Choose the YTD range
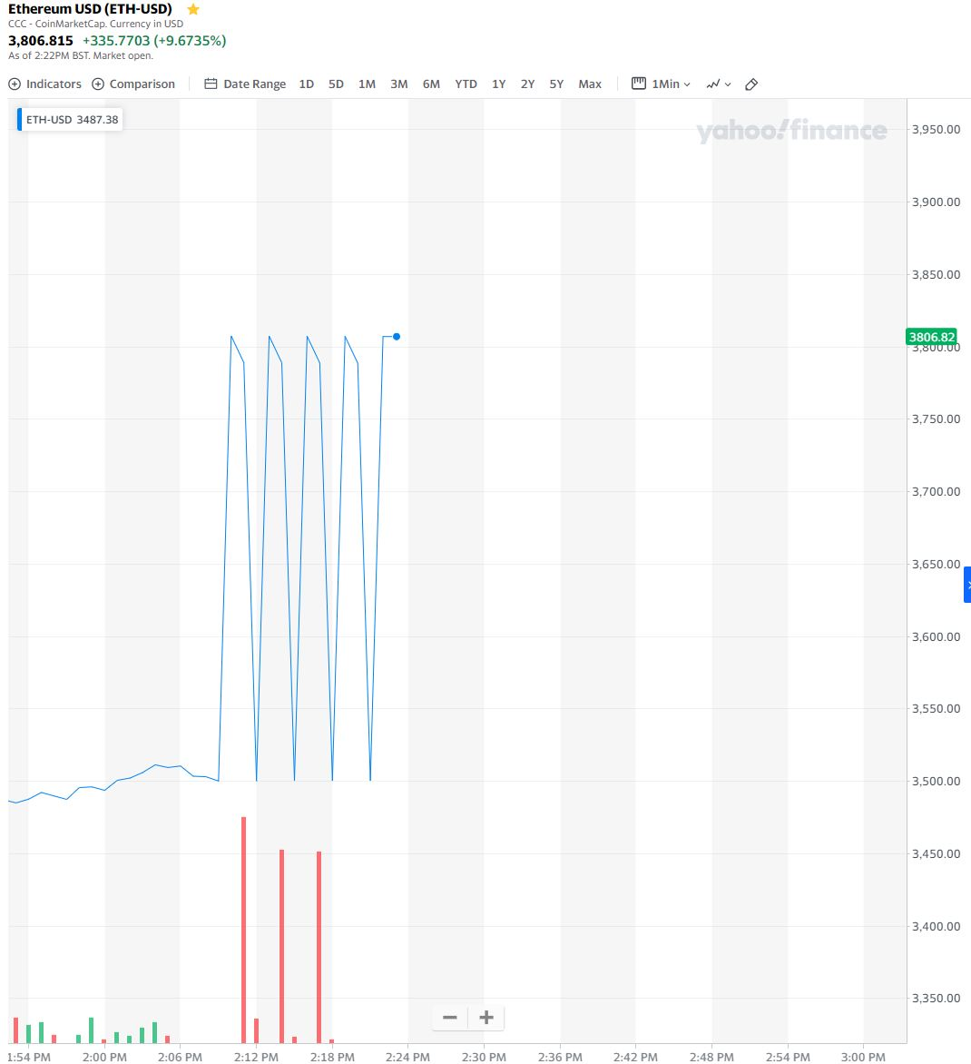This screenshot has height=1064, width=971. (466, 84)
